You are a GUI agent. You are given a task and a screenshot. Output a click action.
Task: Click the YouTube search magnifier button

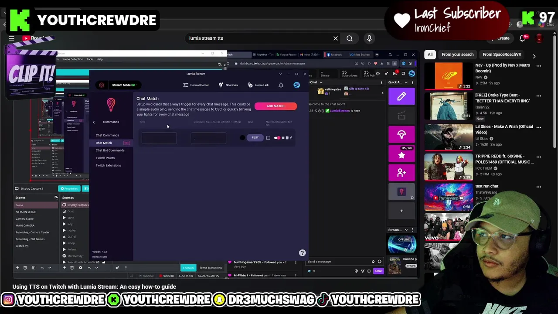(350, 38)
